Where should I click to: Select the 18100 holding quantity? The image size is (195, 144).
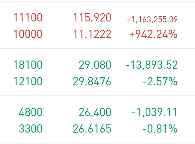pos(28,65)
